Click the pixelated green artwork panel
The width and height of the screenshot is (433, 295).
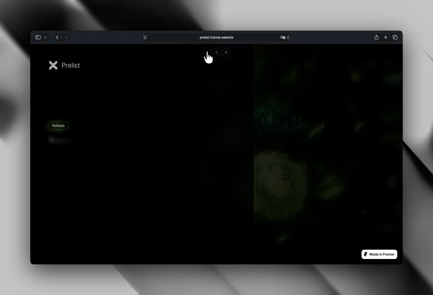tap(328, 154)
